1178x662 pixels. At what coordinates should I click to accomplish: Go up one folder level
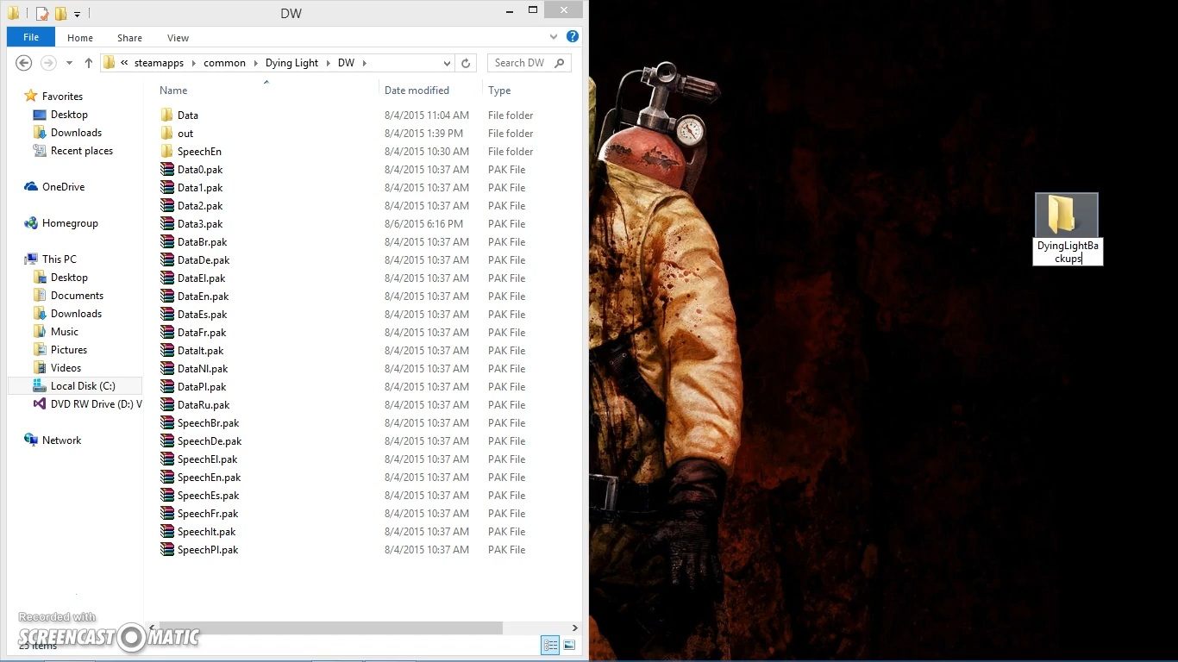coord(88,63)
